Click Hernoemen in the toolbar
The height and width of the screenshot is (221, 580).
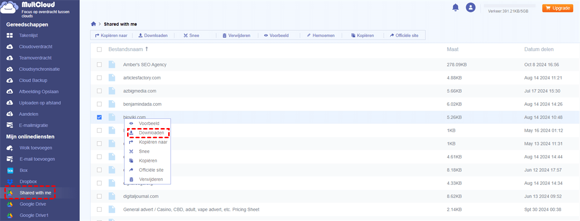click(x=320, y=35)
